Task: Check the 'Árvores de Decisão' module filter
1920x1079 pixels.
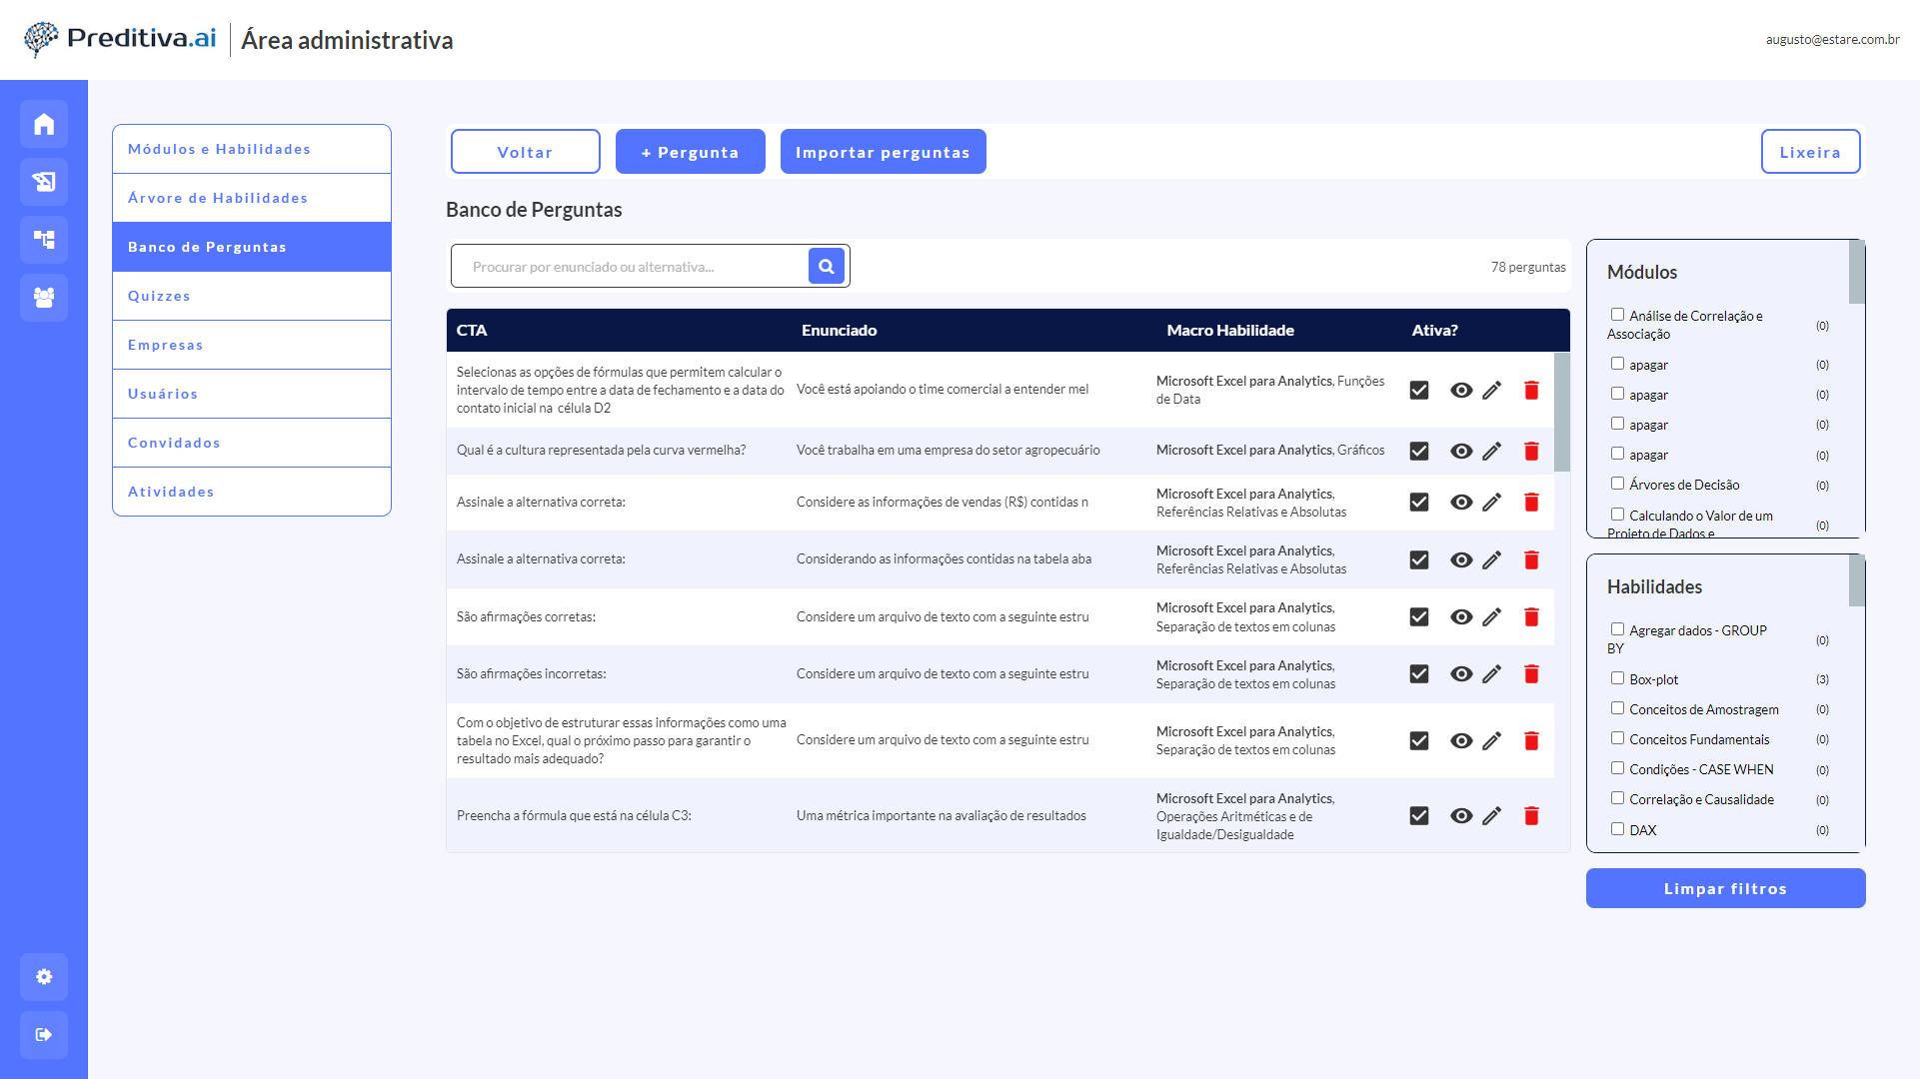Action: [x=1617, y=484]
